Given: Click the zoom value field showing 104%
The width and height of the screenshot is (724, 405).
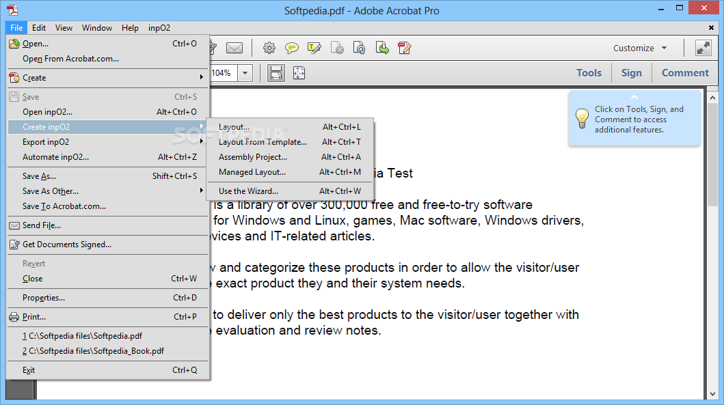Looking at the screenshot, I should 224,73.
